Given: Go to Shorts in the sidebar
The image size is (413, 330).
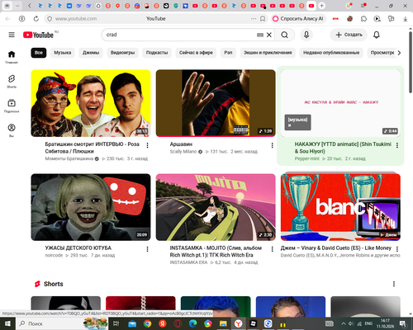Looking at the screenshot, I should [12, 82].
